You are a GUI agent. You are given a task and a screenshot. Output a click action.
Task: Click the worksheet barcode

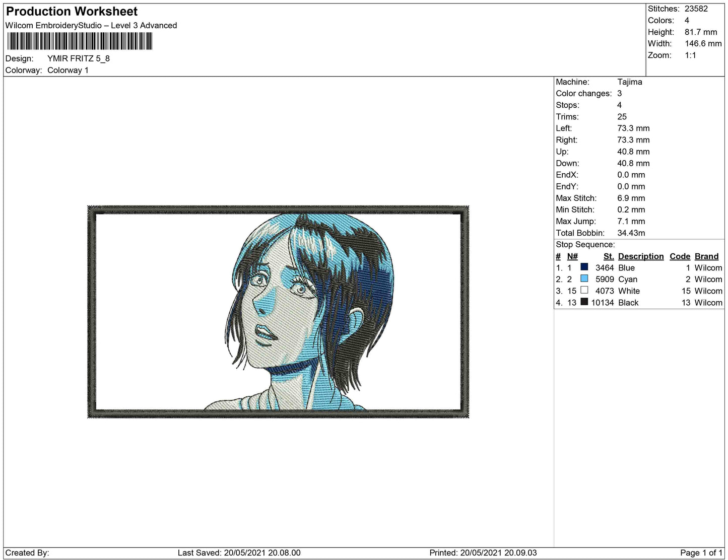(79, 41)
